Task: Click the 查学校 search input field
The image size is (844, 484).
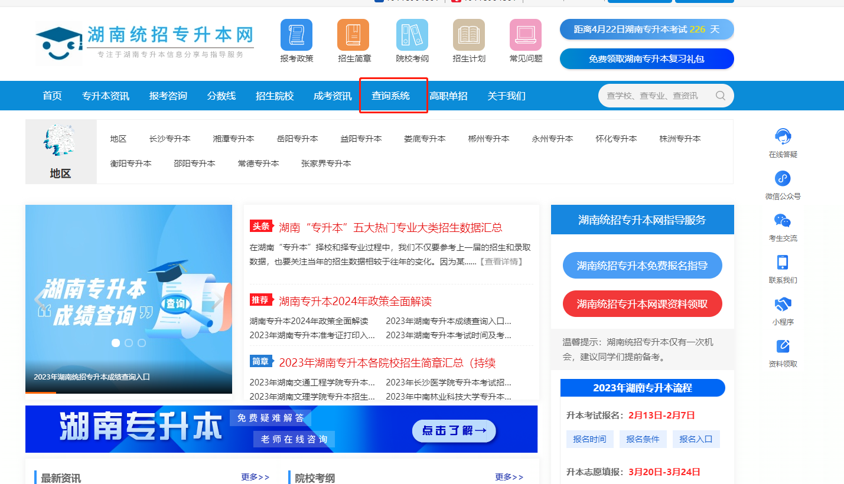Action: [653, 96]
